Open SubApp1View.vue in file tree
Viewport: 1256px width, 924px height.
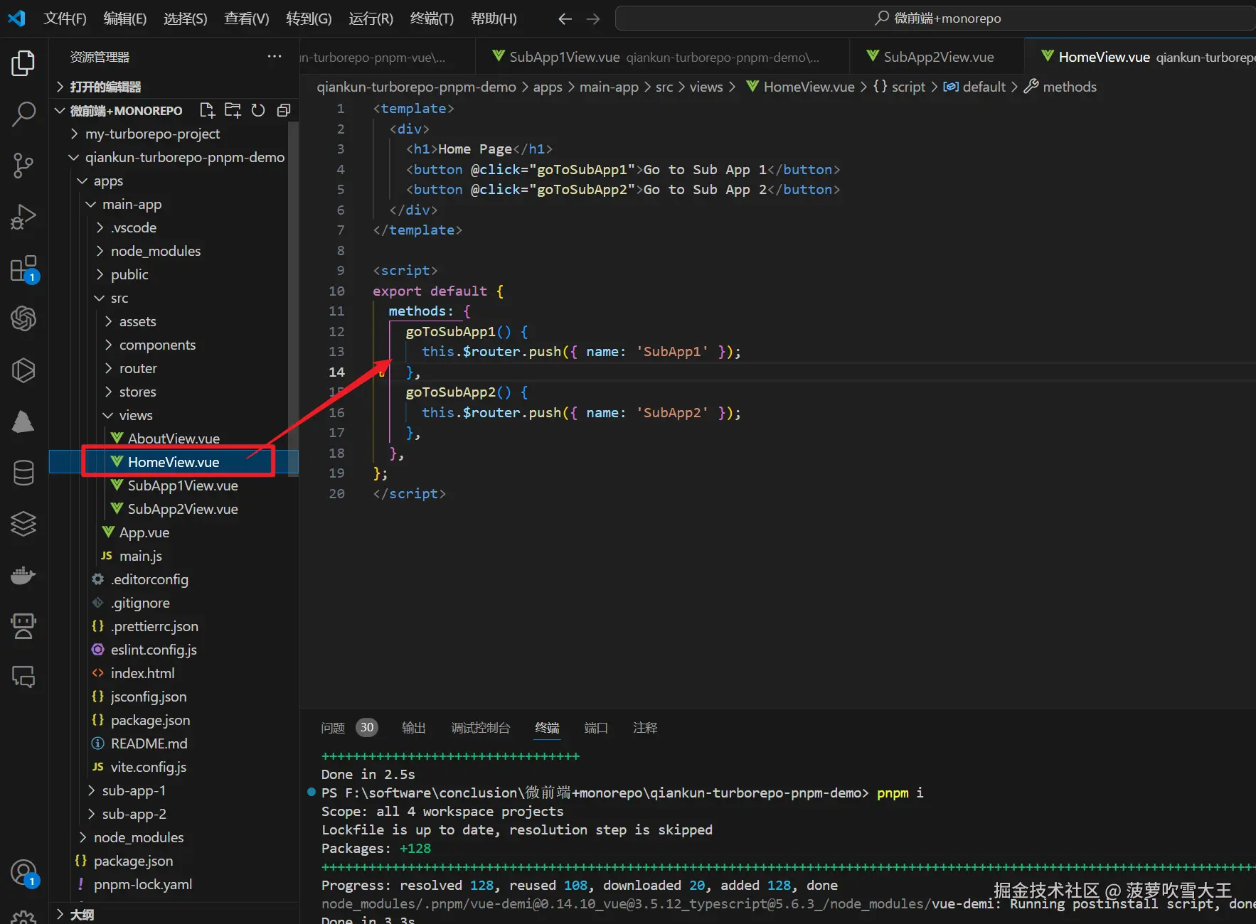tap(182, 485)
